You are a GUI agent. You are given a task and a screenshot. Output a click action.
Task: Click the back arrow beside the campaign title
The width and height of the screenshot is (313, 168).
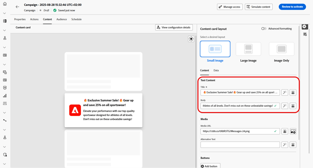pos(18,7)
